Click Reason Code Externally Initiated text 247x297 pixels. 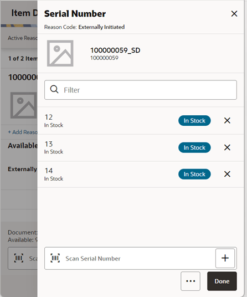[84, 27]
